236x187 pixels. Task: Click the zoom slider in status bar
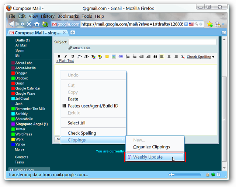[x=185, y=174]
